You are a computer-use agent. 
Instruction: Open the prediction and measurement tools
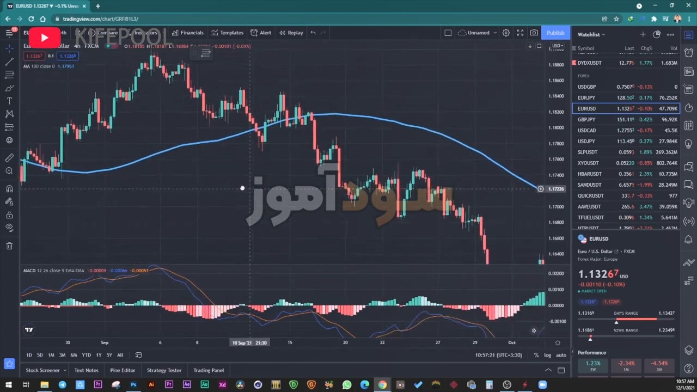[x=9, y=127]
